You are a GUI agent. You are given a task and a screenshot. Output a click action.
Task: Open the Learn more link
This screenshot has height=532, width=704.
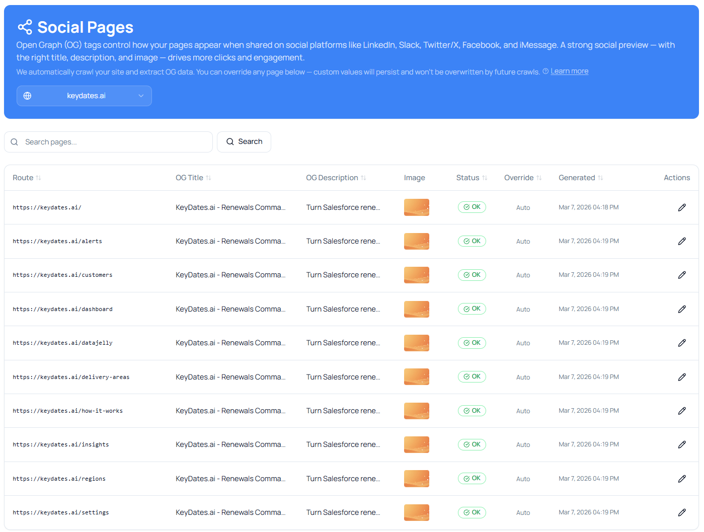pos(569,71)
